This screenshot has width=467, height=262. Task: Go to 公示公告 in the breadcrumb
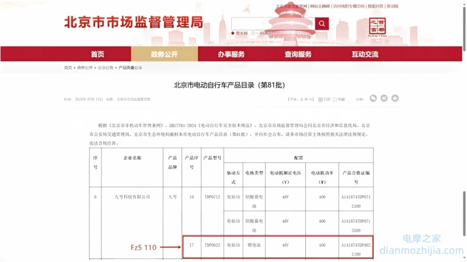click(106, 68)
